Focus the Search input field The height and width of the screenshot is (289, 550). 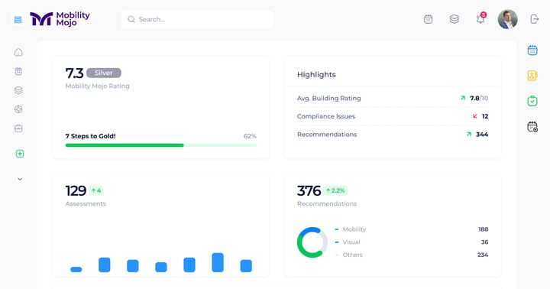coord(197,19)
